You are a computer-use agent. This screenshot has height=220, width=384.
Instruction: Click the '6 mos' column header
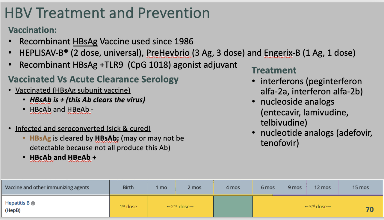[268, 188]
